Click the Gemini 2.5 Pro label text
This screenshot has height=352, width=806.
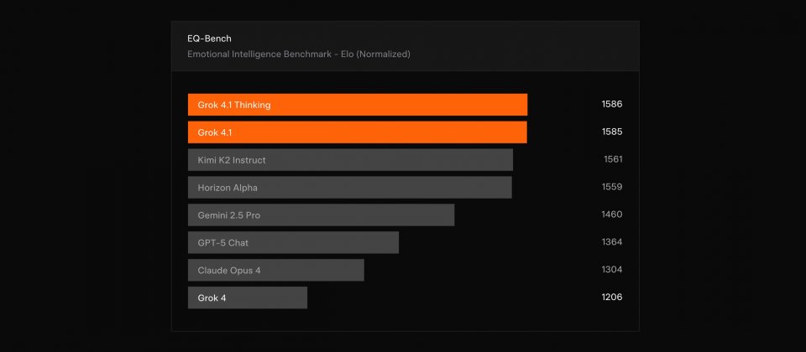pos(228,215)
